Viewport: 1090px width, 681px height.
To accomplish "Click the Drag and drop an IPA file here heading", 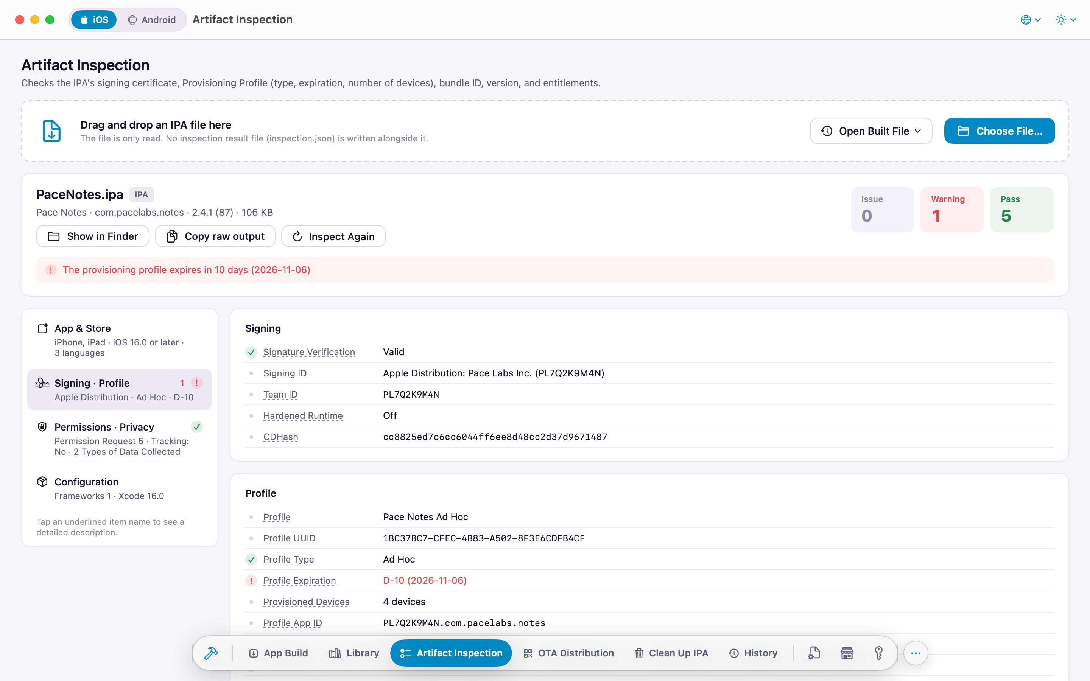I will click(156, 125).
